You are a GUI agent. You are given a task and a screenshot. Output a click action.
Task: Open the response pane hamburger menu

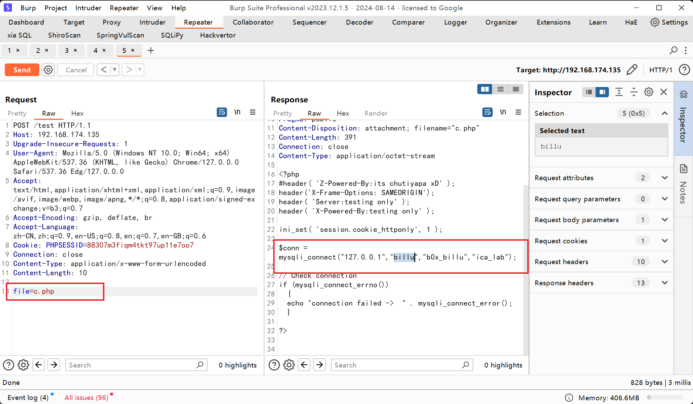click(x=518, y=112)
